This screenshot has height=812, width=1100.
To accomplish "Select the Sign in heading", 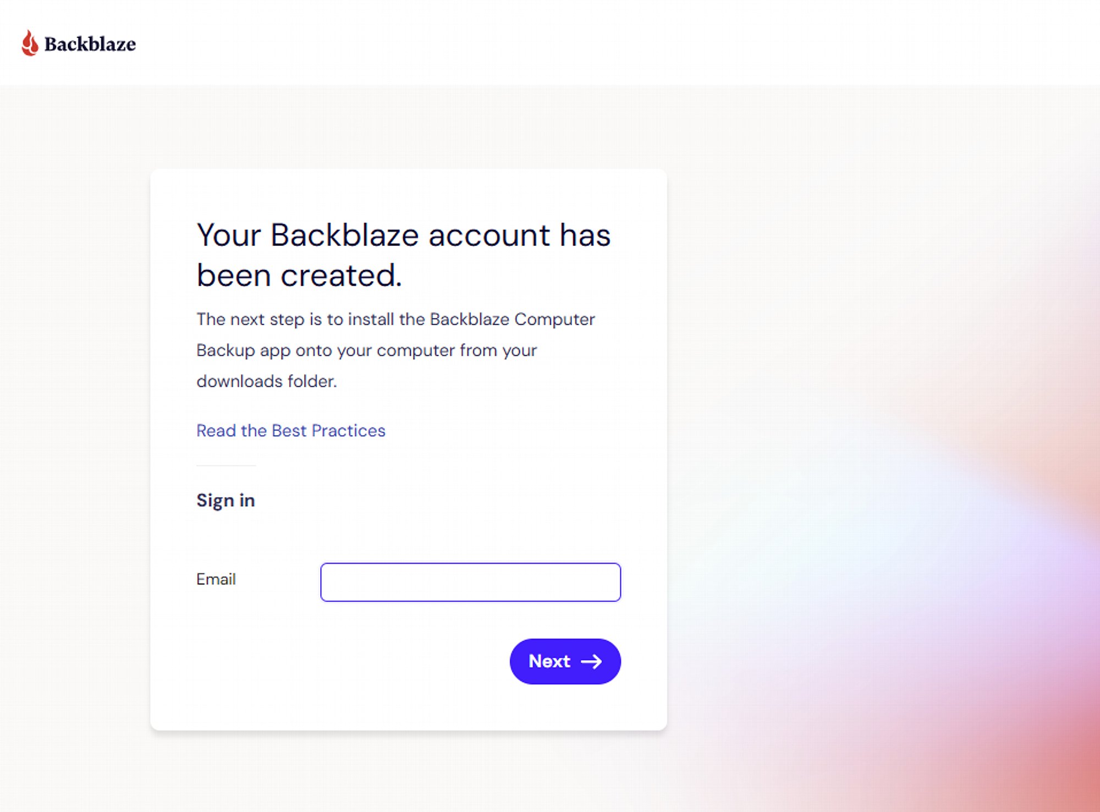I will (226, 500).
